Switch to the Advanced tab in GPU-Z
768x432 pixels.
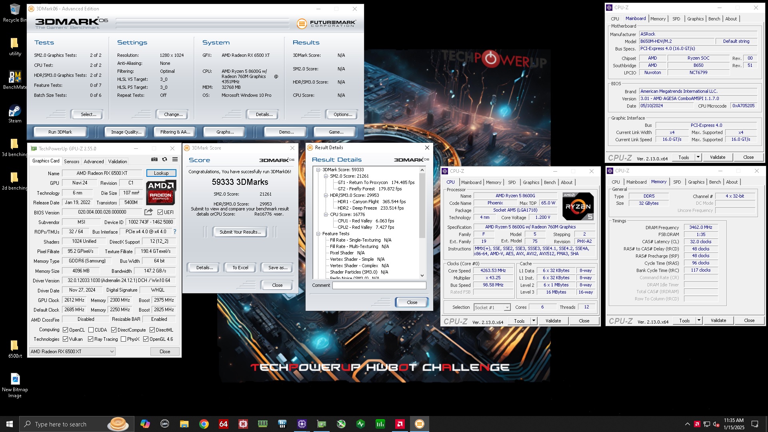pyautogui.click(x=94, y=161)
